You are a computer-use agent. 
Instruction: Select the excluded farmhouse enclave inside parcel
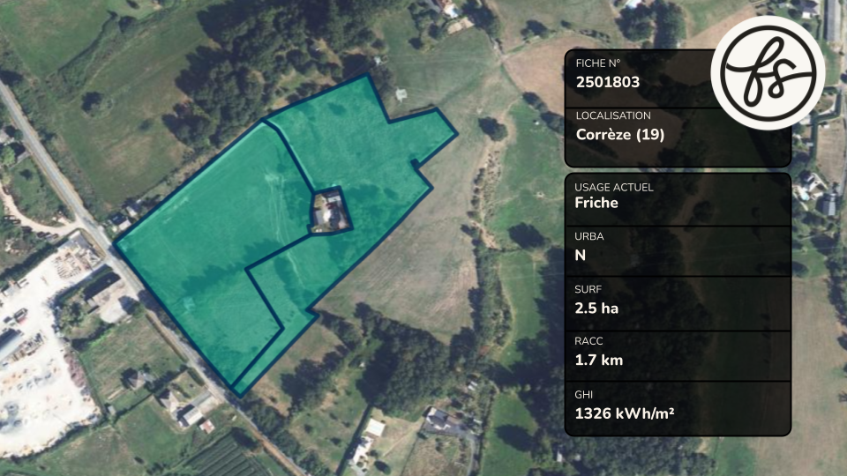pos(331,211)
